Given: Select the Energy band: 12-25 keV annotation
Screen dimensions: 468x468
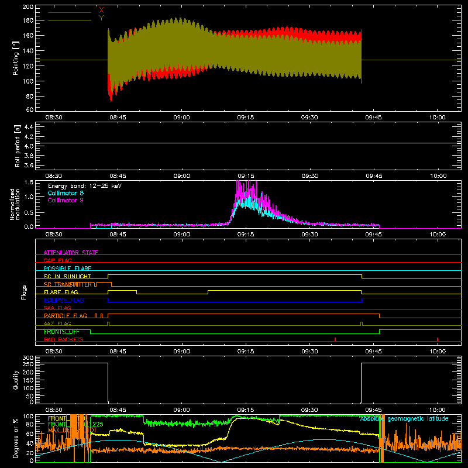Looking at the screenshot, I should click(85, 186).
